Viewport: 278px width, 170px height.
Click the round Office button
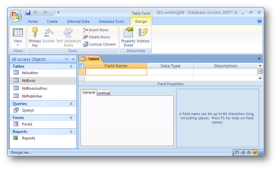[16, 15]
